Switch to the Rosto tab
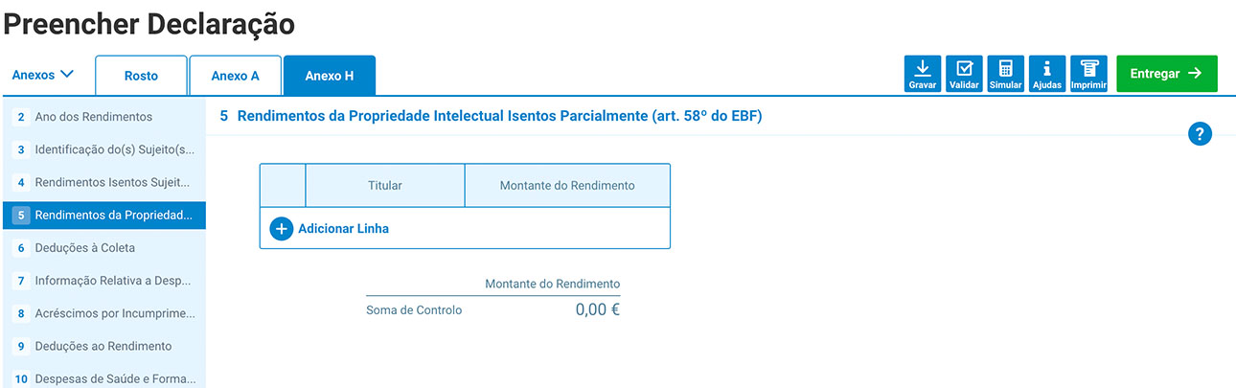The height and width of the screenshot is (388, 1236). pyautogui.click(x=141, y=76)
